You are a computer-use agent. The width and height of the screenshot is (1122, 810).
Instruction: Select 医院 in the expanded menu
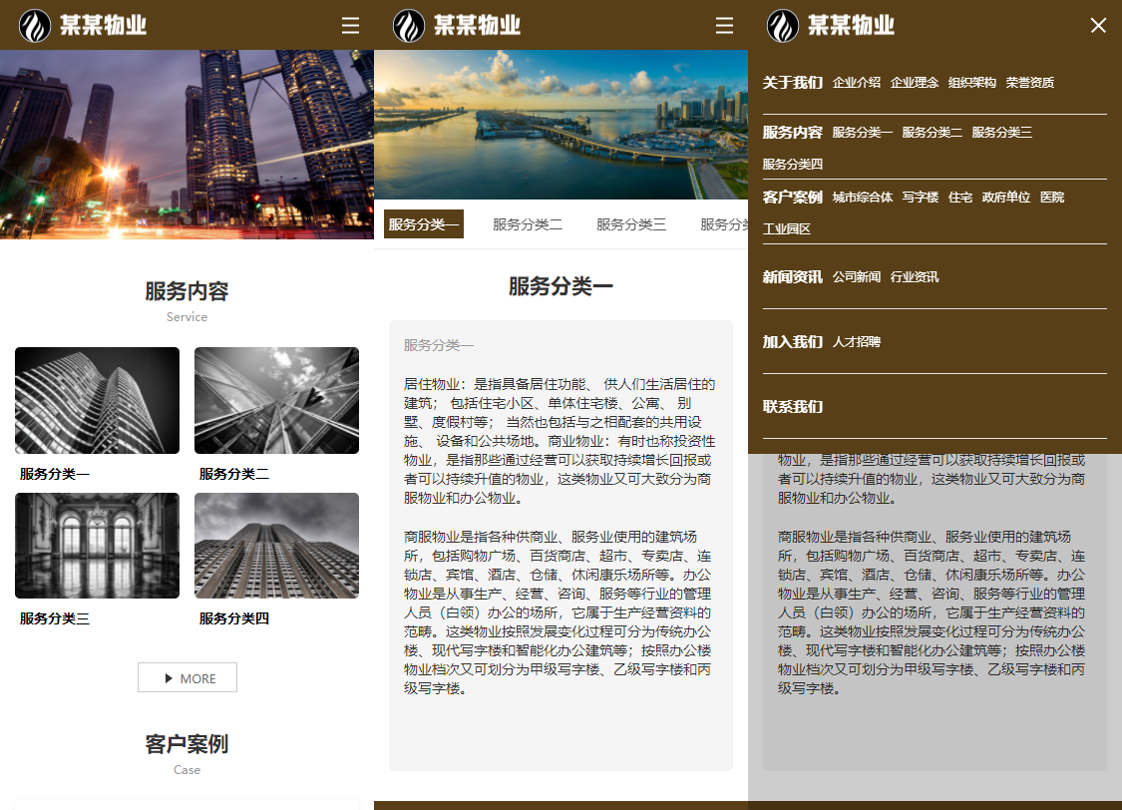(x=1052, y=197)
